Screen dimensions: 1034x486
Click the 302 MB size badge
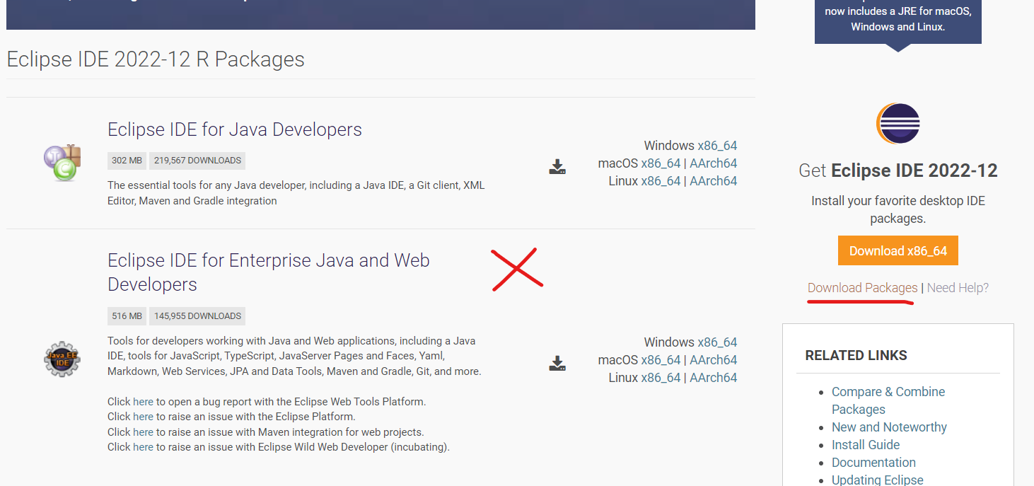click(x=127, y=161)
